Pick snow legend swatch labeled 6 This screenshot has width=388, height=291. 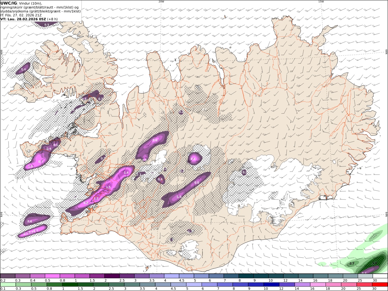click(216, 276)
